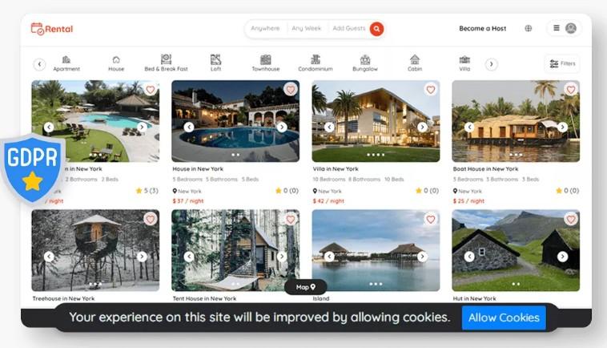
Task: Favorite the first pool resort listing
Action: [151, 90]
